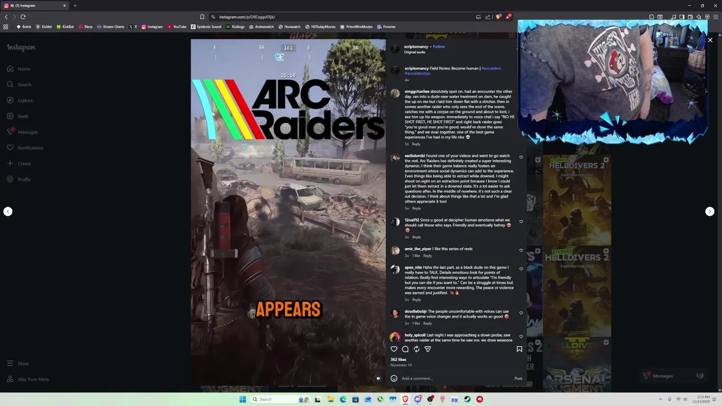This screenshot has width=722, height=406.
Task: Open Windows Start menu
Action: pos(243,399)
